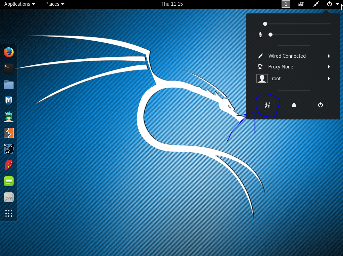The width and height of the screenshot is (343, 256).
Task: Open the Terminal from the dock
Action: (9, 68)
